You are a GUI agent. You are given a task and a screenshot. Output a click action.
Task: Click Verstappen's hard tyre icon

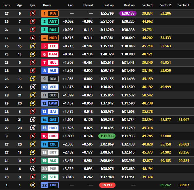(33, 87)
